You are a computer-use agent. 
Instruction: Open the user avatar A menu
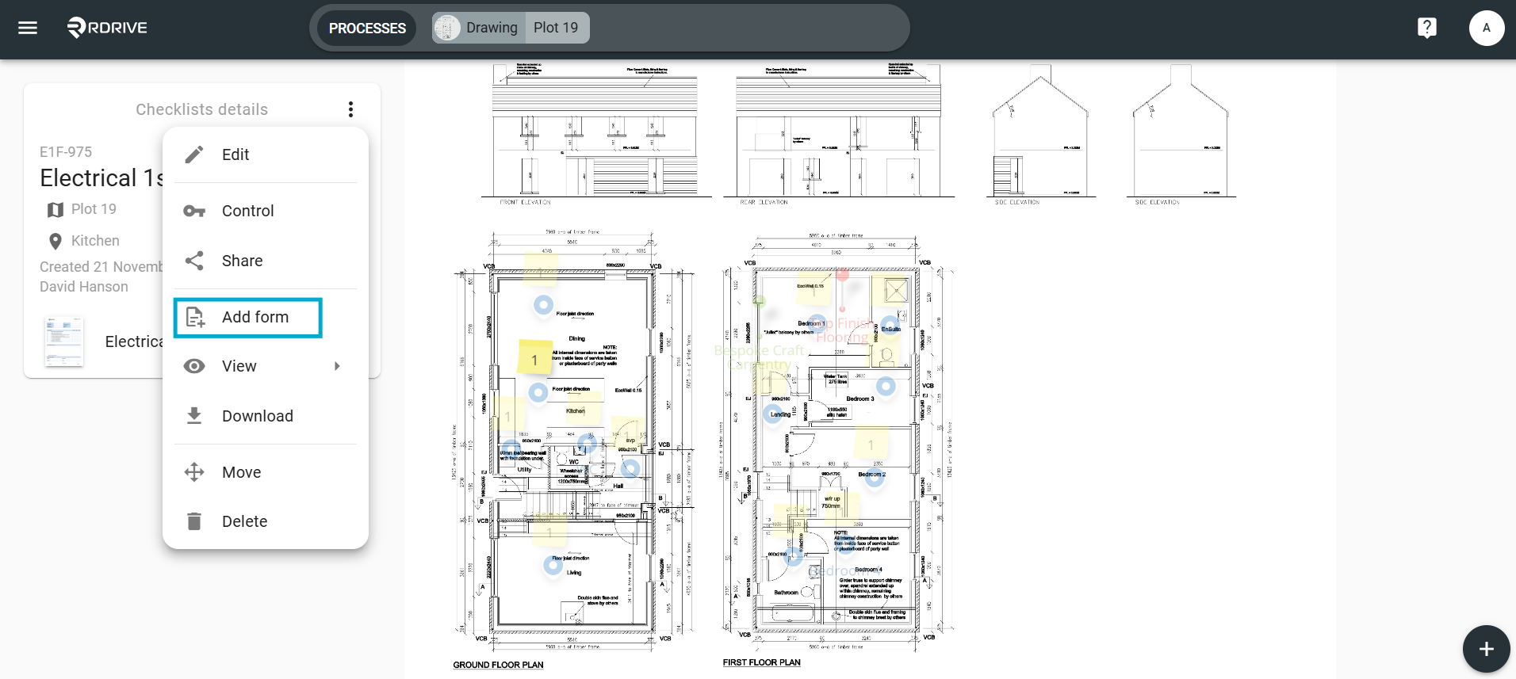coord(1486,28)
